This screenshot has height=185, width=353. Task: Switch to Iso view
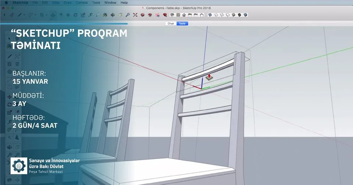pos(172,15)
